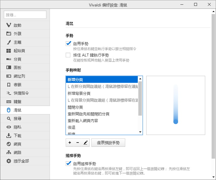Viewport: 216px width, 180px height.
Task: Close the Vivaldi preferences window
Action: 209,5
